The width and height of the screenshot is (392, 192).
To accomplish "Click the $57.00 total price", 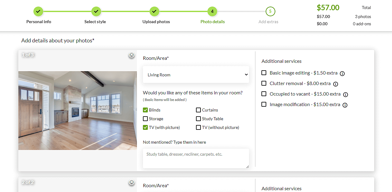I will pos(328,8).
